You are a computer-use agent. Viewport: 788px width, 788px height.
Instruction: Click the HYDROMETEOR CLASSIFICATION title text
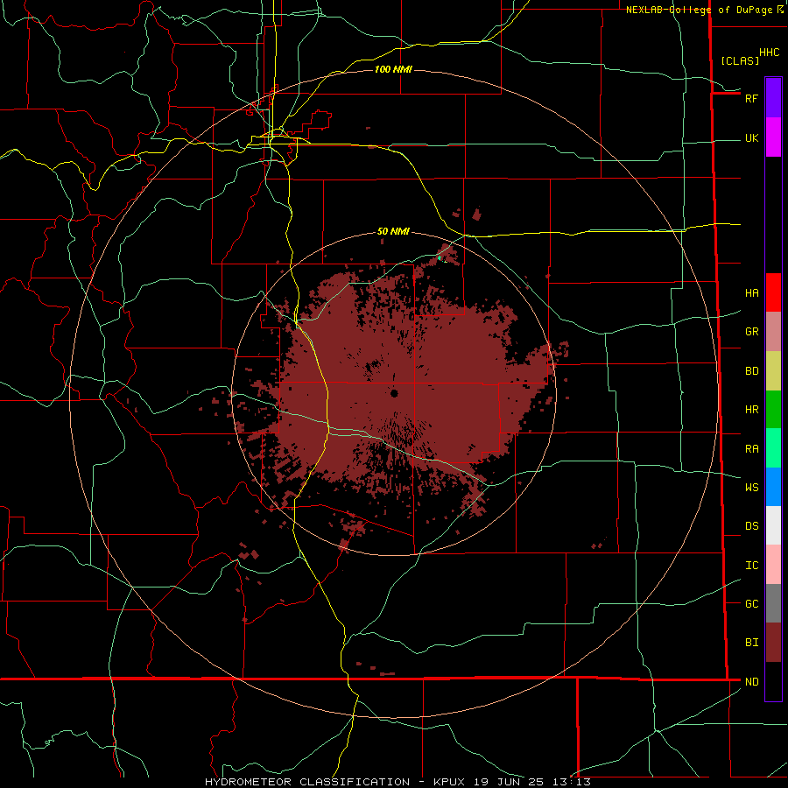coord(307,782)
